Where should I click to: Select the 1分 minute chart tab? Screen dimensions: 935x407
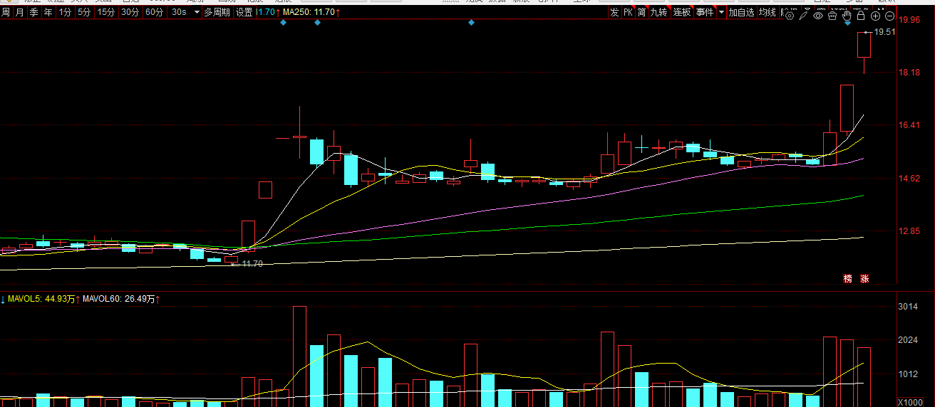(x=65, y=12)
